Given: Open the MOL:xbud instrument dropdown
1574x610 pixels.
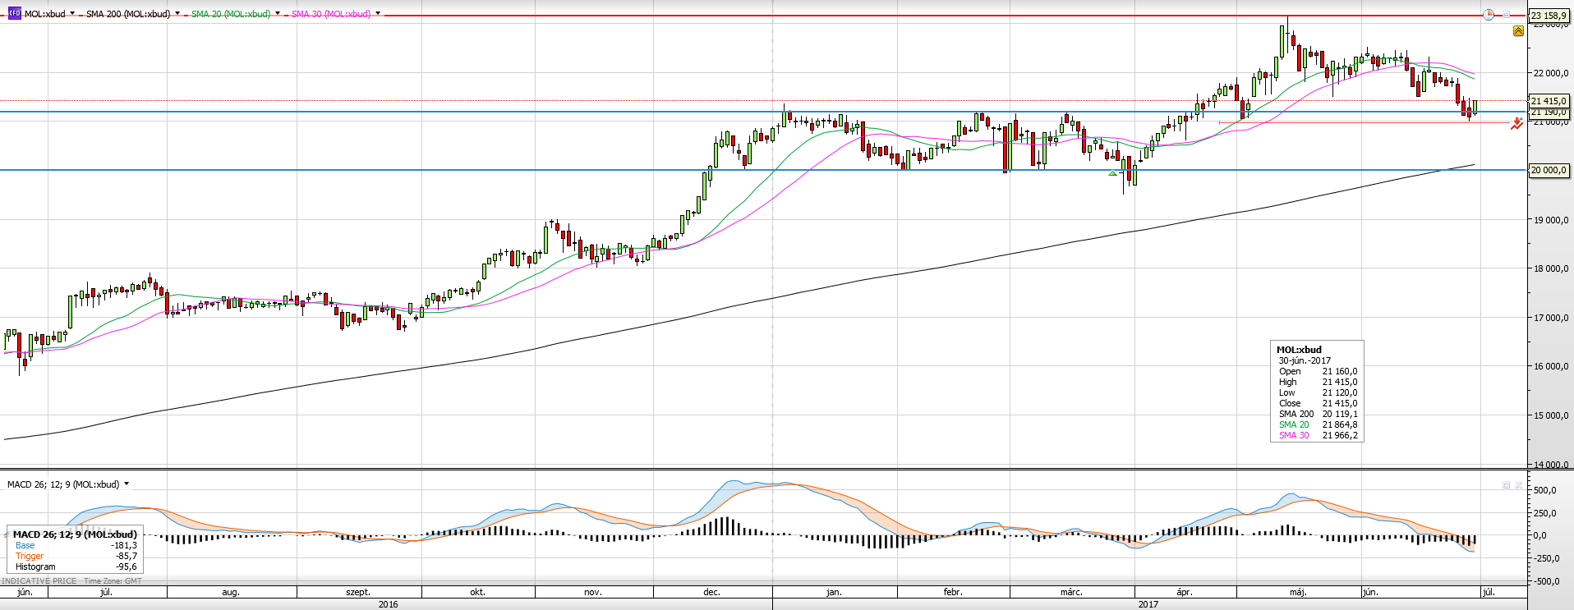Looking at the screenshot, I should (72, 14).
